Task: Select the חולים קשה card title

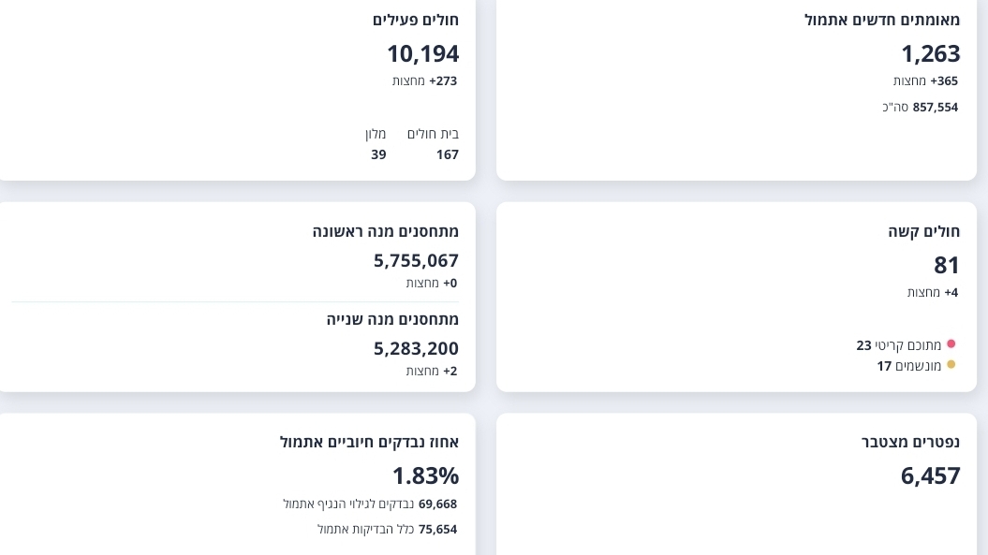Action: point(923,231)
